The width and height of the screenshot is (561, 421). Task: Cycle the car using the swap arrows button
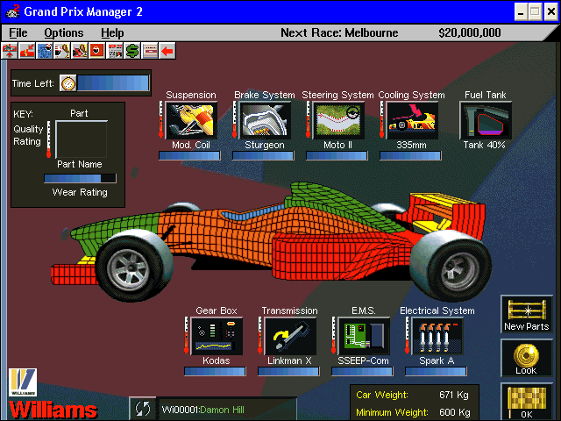tap(141, 408)
